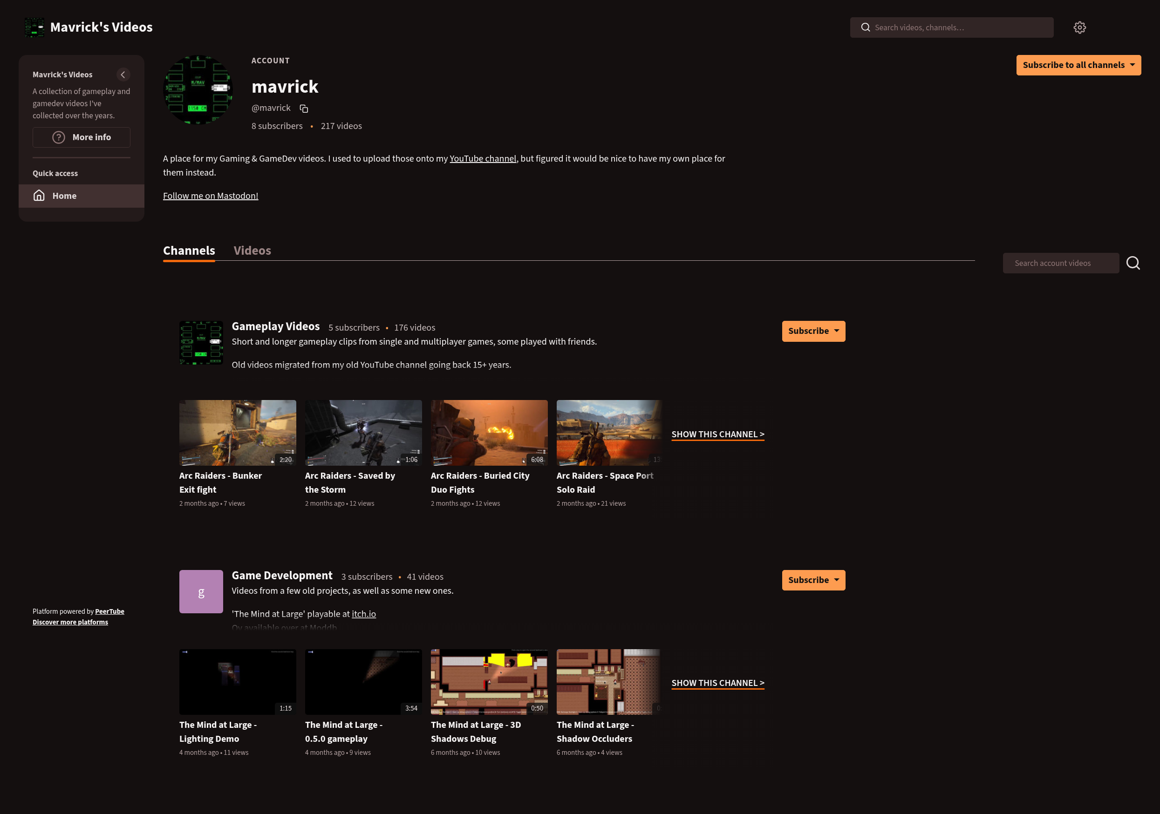Open the YouTube channel link
This screenshot has width=1160, height=814.
click(483, 158)
